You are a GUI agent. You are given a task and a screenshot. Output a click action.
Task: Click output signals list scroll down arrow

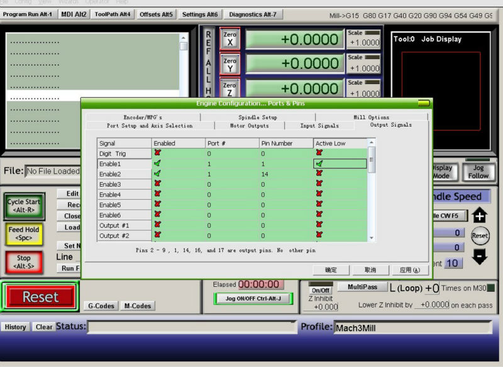pyautogui.click(x=372, y=238)
